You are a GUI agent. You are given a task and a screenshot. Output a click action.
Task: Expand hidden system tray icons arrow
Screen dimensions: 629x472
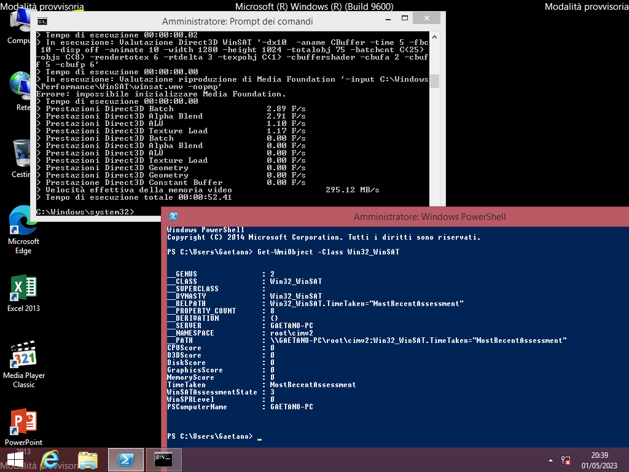point(551,460)
